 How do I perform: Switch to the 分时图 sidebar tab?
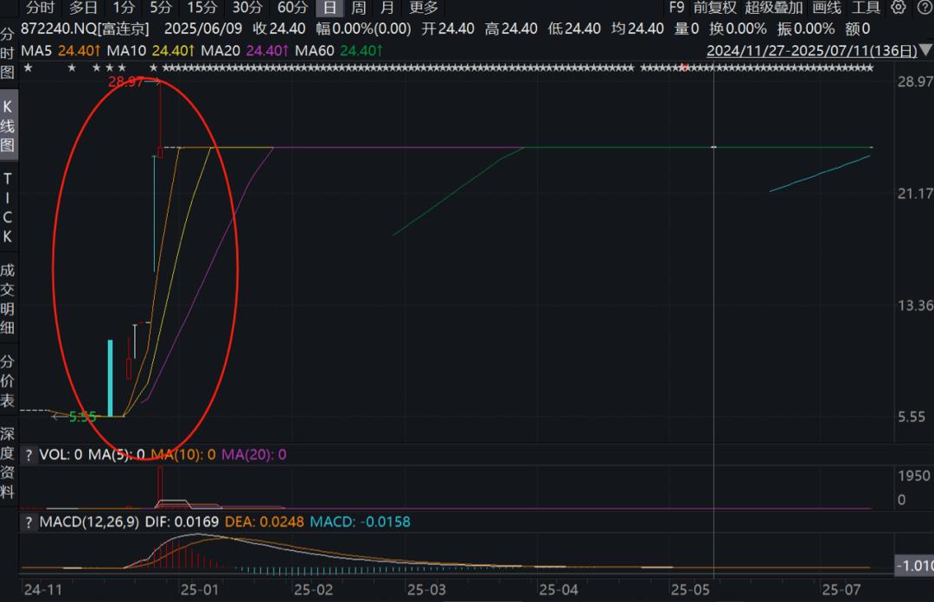(7, 54)
